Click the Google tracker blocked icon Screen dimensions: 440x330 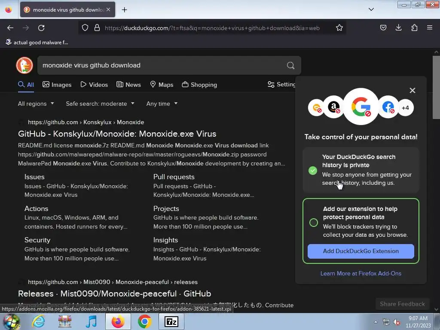(361, 107)
